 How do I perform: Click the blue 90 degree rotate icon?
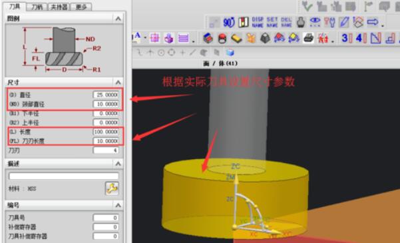229,22
